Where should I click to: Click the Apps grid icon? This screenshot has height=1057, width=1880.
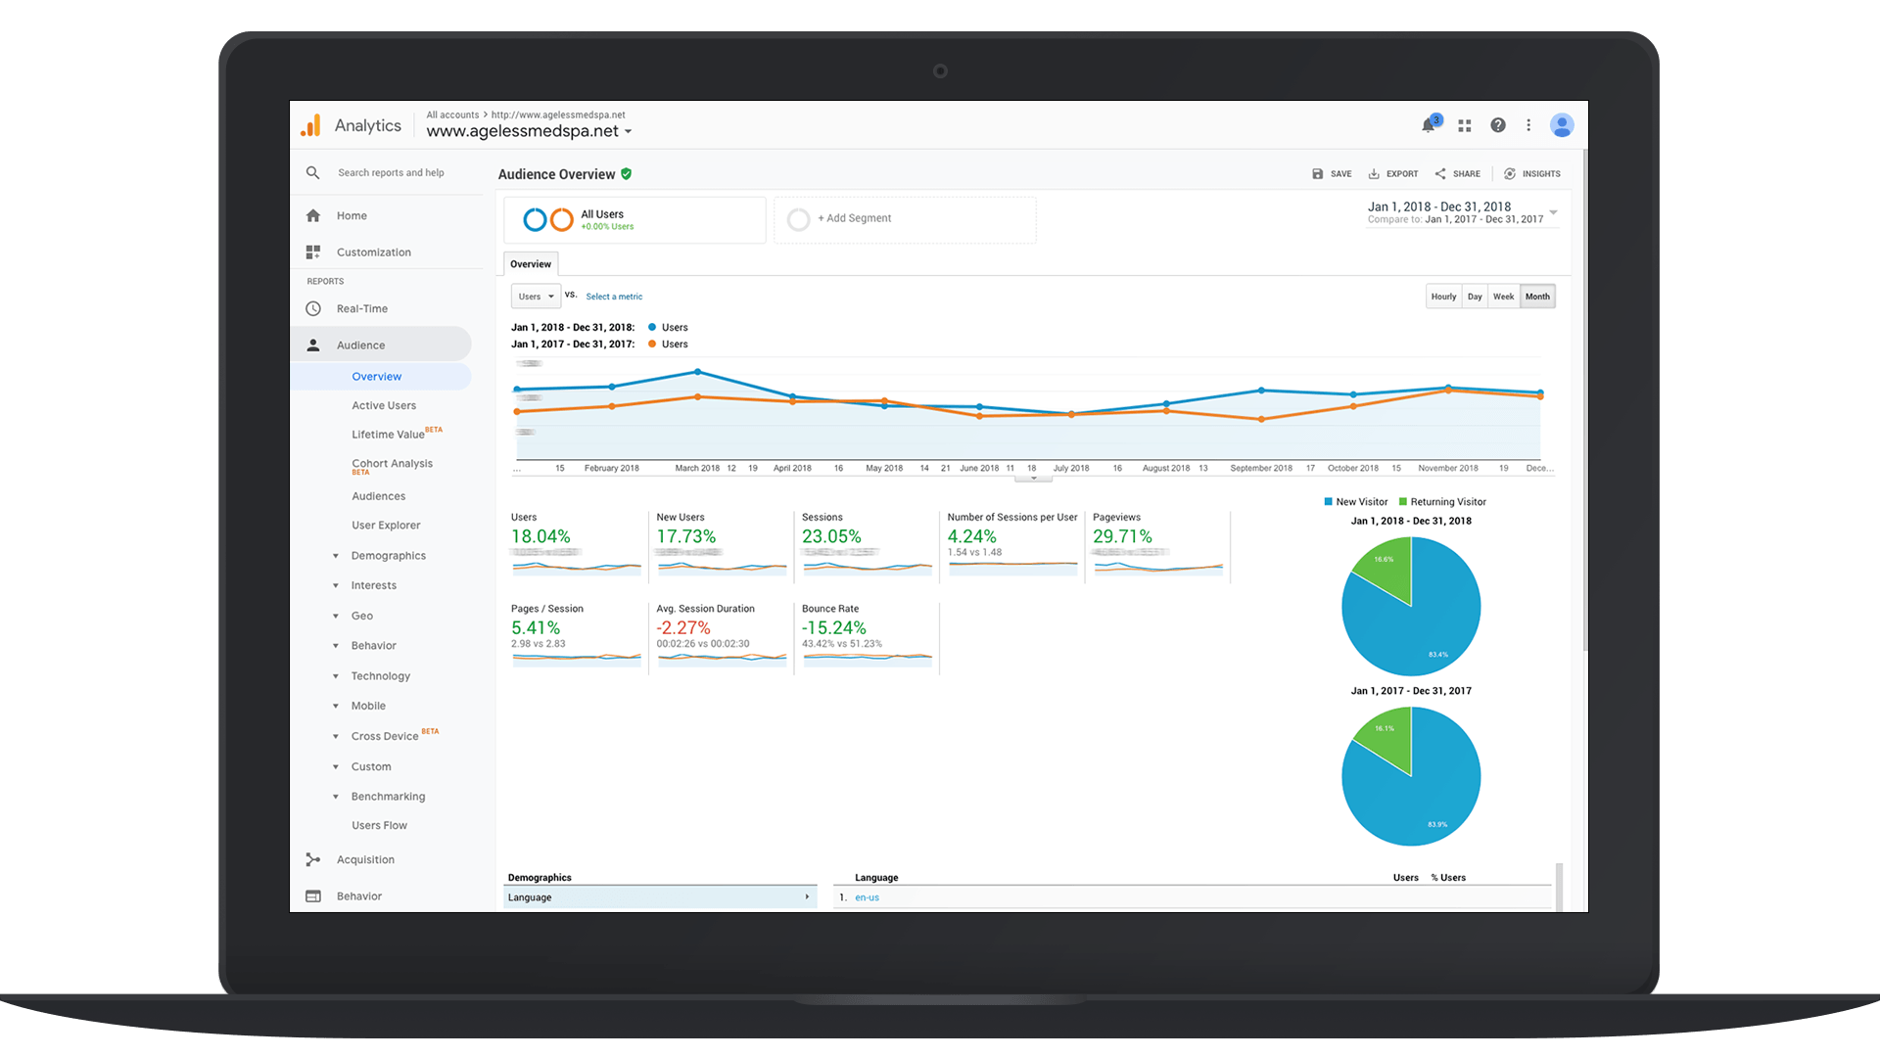pos(1464,125)
